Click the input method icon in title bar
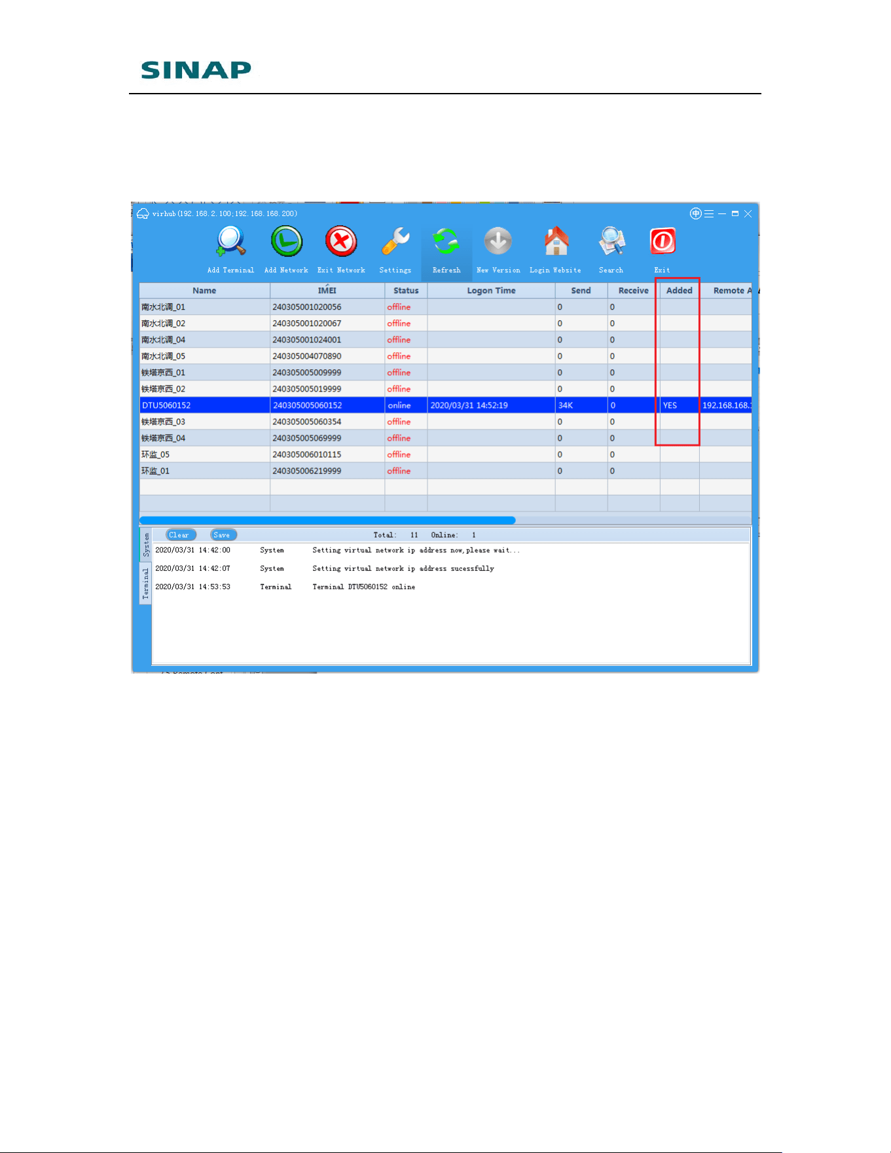 tap(695, 213)
